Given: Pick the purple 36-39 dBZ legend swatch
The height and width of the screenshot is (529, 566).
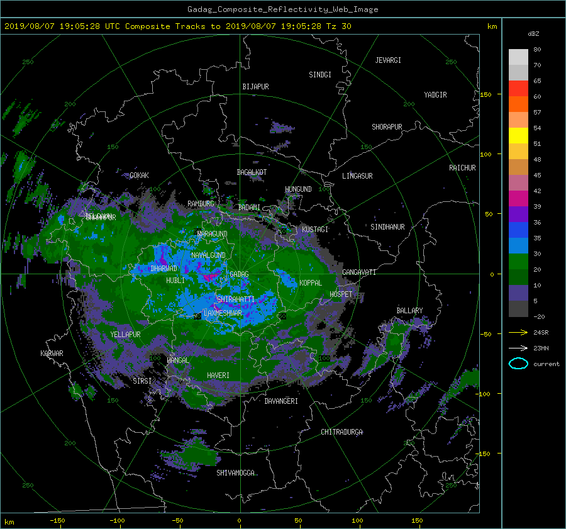Looking at the screenshot, I should point(518,214).
